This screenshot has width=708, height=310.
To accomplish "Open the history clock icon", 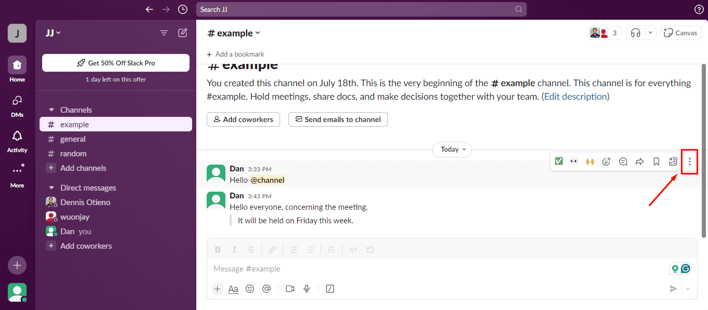I will (x=182, y=9).
